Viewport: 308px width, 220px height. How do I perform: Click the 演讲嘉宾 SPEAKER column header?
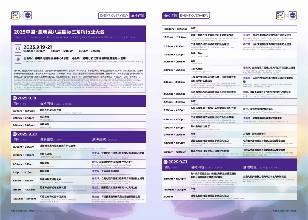pos(105,139)
